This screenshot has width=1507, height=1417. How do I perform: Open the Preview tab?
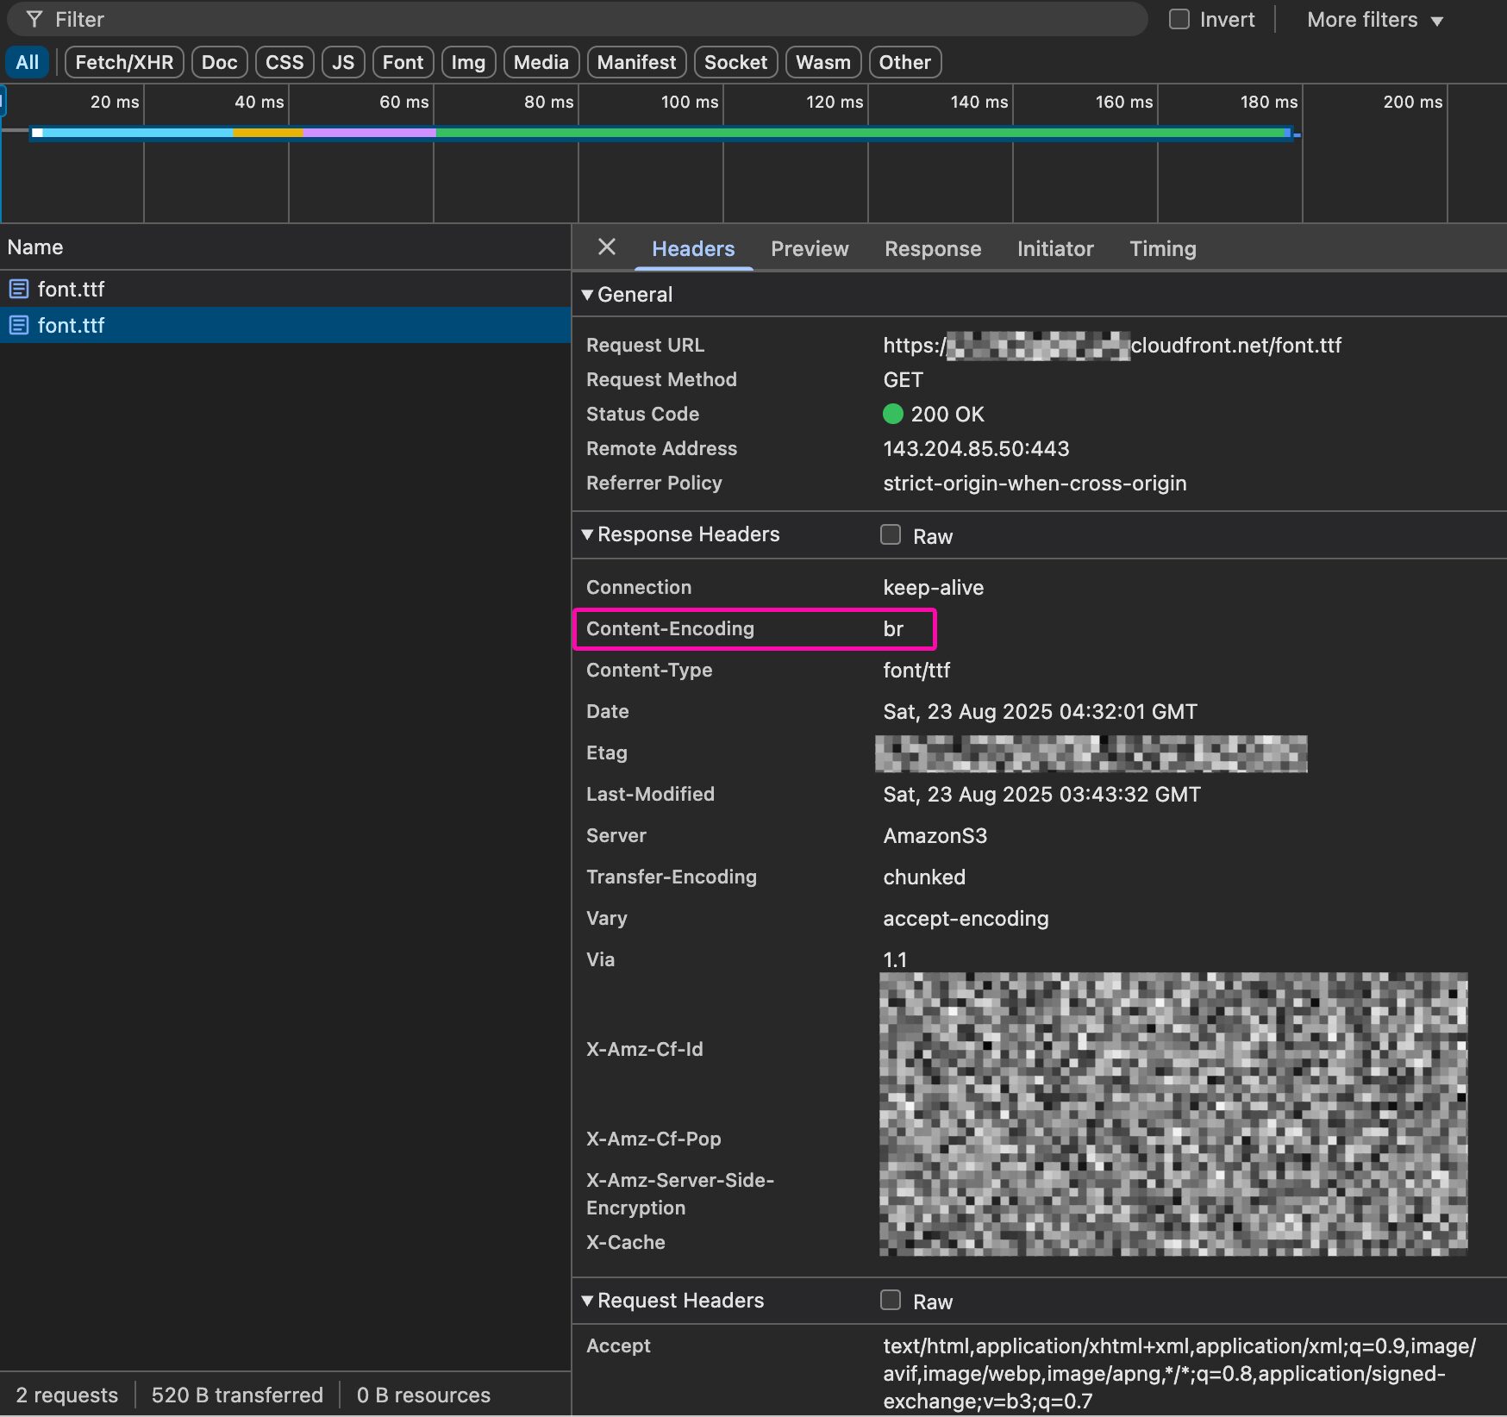click(x=810, y=248)
